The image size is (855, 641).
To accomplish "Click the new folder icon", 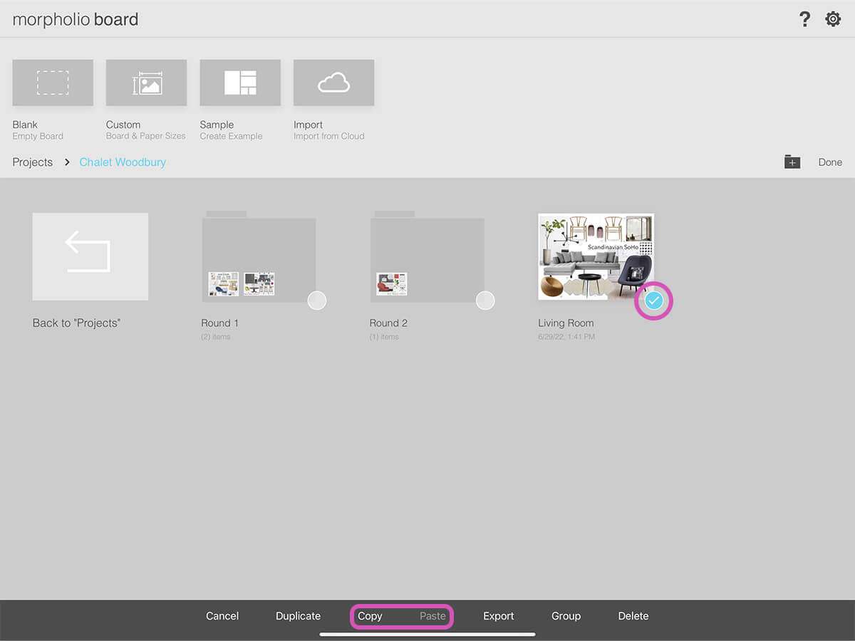I will [792, 162].
